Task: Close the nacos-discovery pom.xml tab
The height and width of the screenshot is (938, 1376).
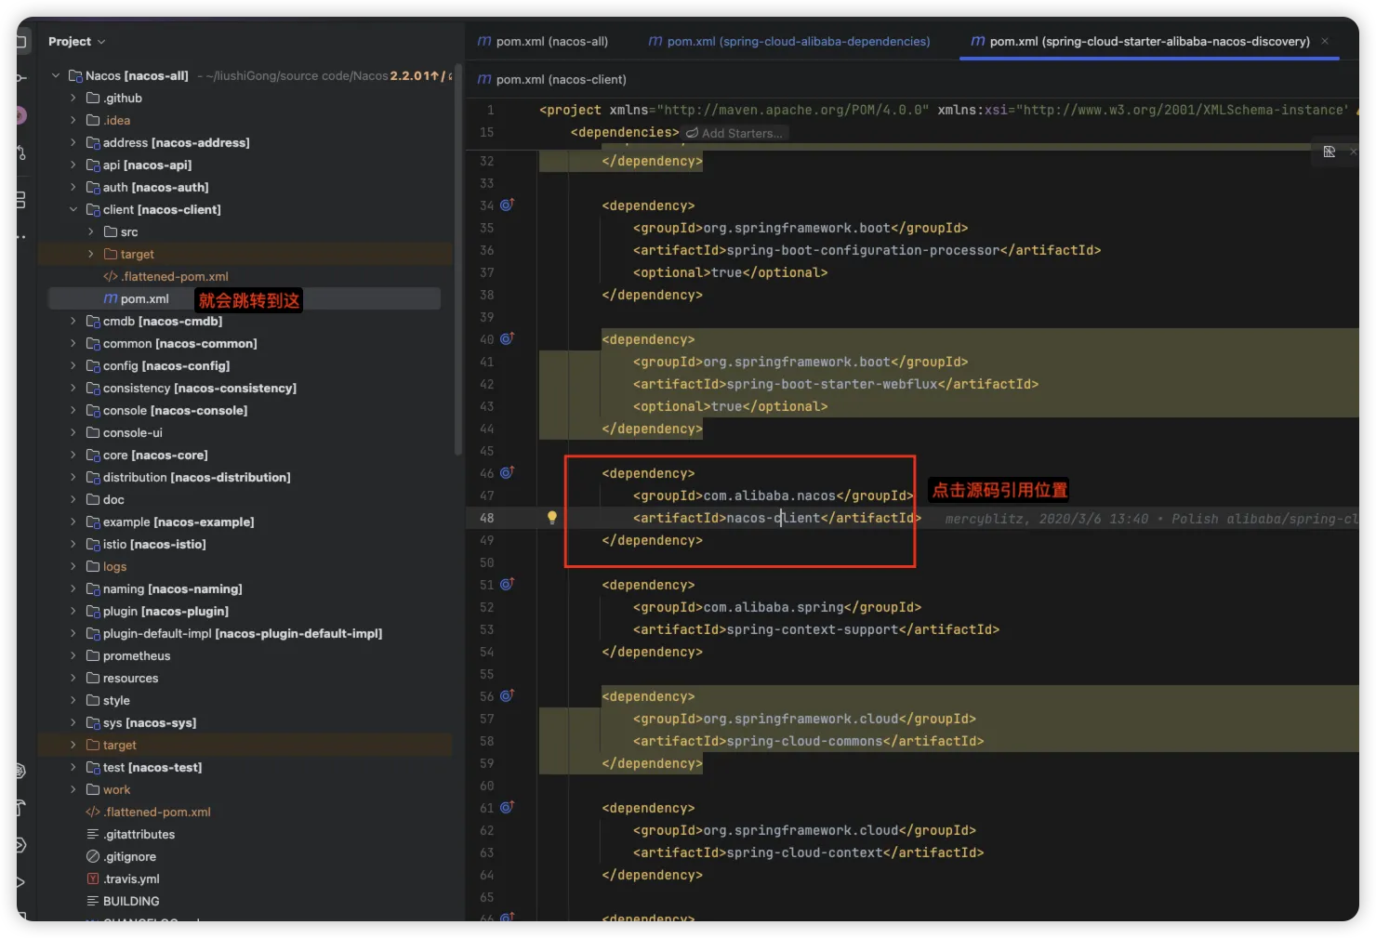Action: pyautogui.click(x=1325, y=41)
